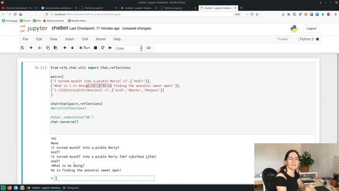
Task: Click the In [*] cell prompt
Action: tap(41, 68)
